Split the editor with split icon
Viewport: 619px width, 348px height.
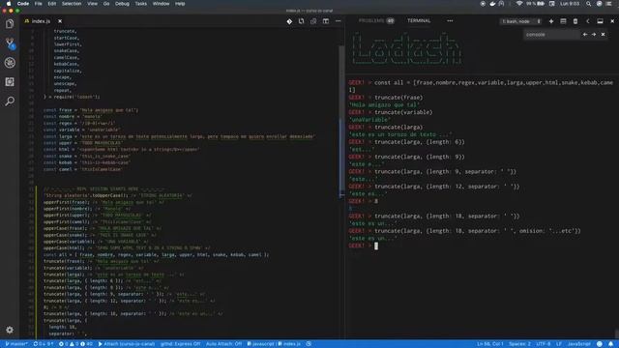(326, 21)
